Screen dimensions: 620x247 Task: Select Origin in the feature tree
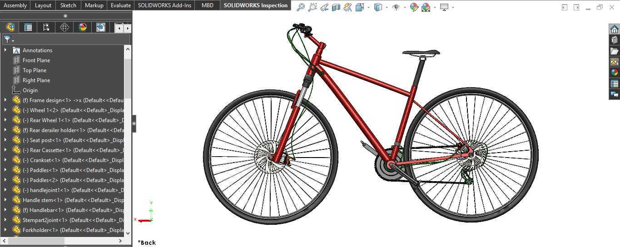coord(30,90)
